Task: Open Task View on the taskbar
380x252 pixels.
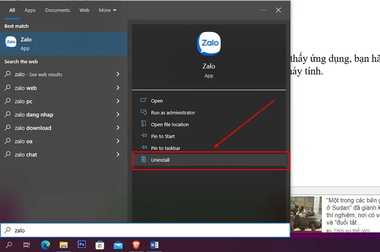Action: [x=26, y=245]
